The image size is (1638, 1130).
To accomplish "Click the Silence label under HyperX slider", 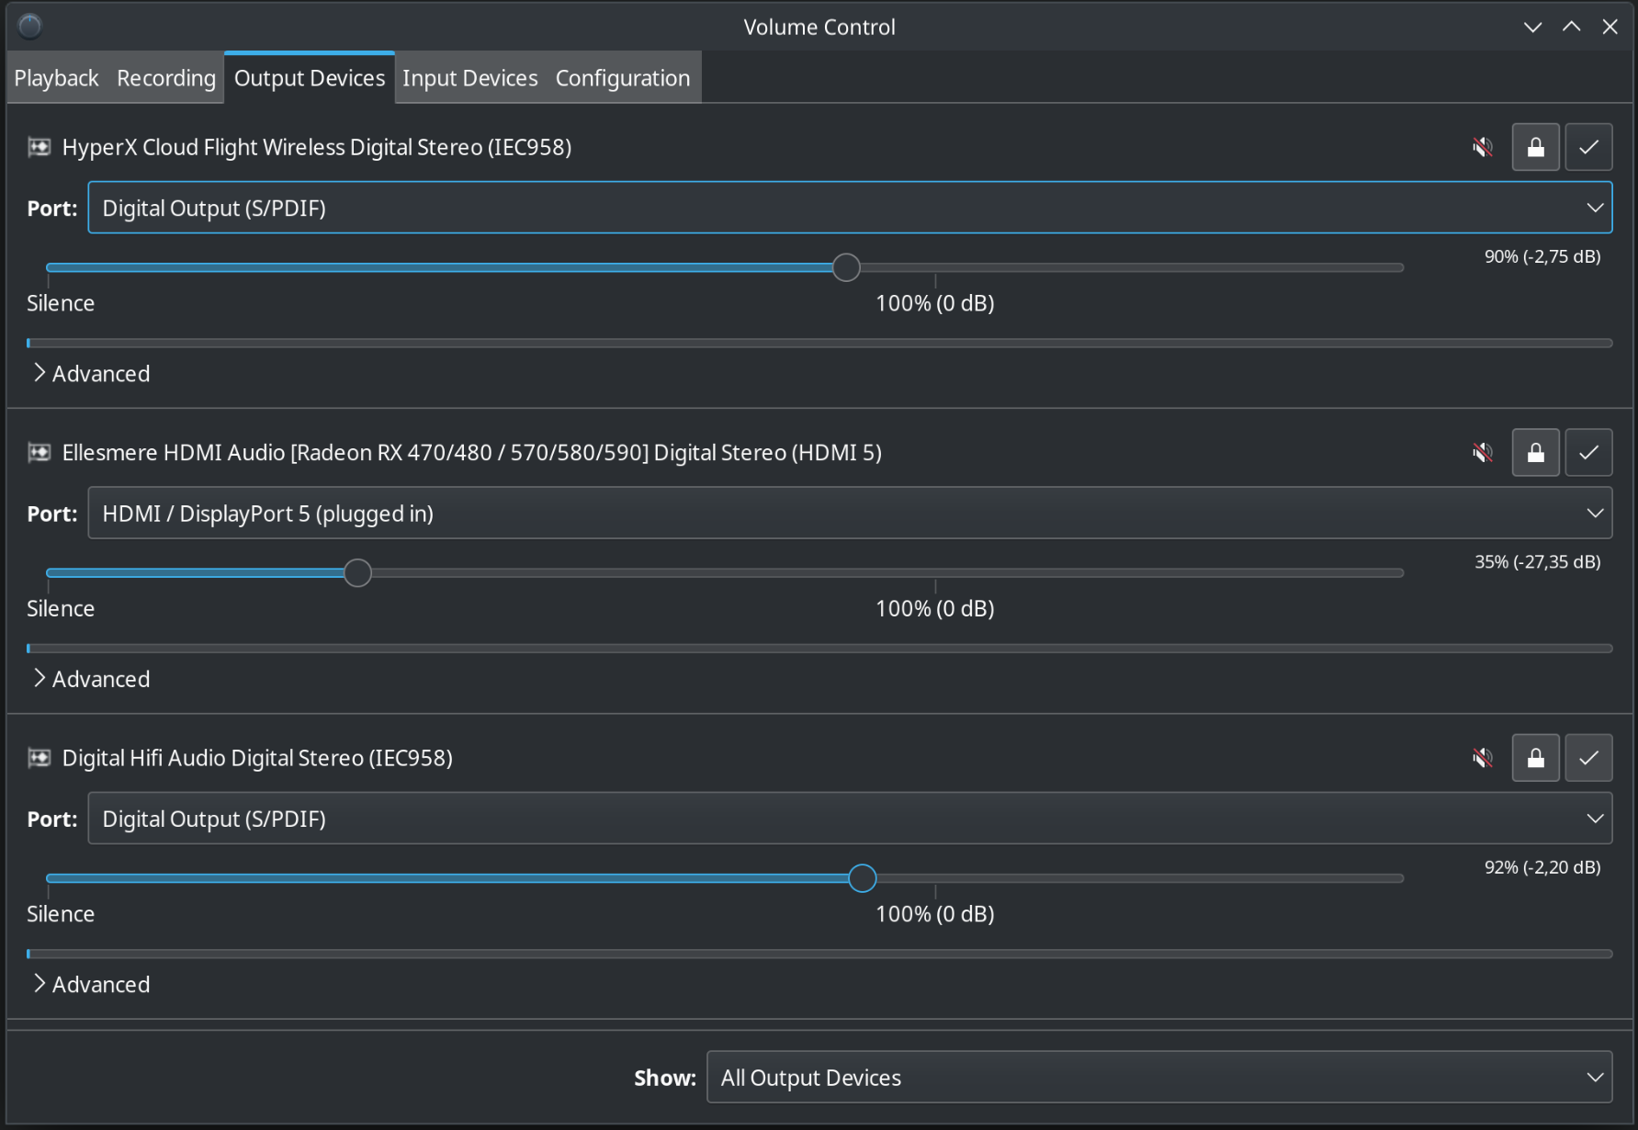I will pyautogui.click(x=61, y=303).
